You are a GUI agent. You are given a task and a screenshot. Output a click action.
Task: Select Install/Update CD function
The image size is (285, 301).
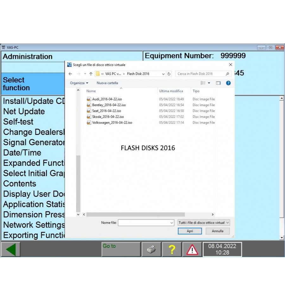pos(34,101)
